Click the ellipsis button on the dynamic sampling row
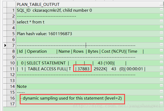 (x=161, y=98)
